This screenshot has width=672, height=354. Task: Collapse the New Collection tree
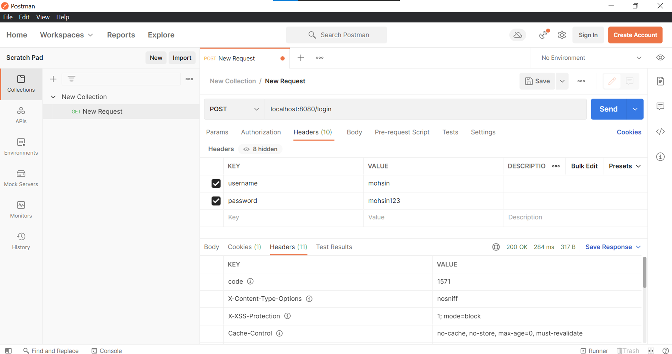[53, 97]
